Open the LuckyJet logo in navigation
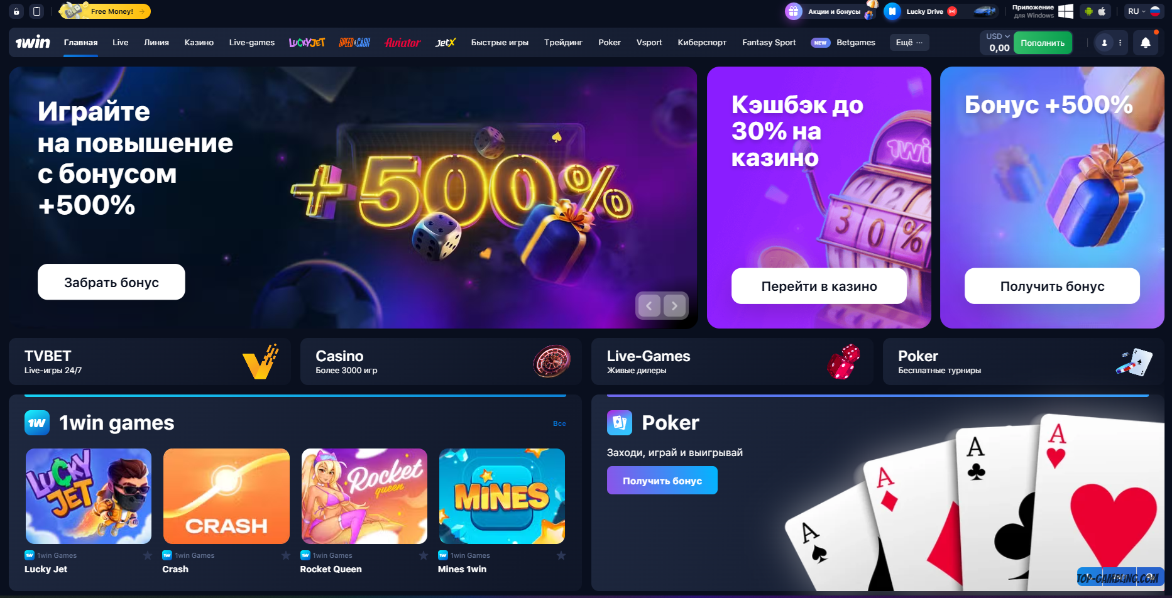 307,43
